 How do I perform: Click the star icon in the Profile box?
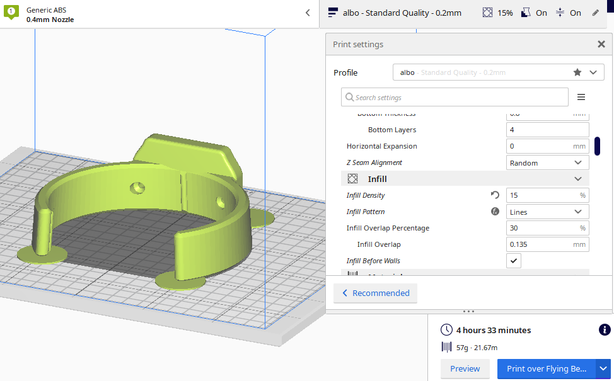pos(577,72)
